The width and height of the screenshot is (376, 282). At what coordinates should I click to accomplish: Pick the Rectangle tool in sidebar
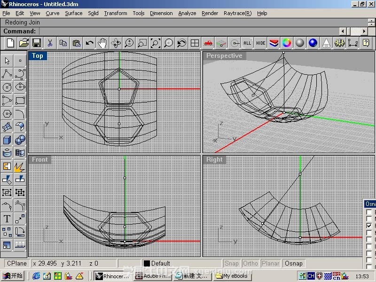[20, 100]
